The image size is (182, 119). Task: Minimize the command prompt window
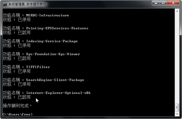pyautogui.click(x=156, y=3)
